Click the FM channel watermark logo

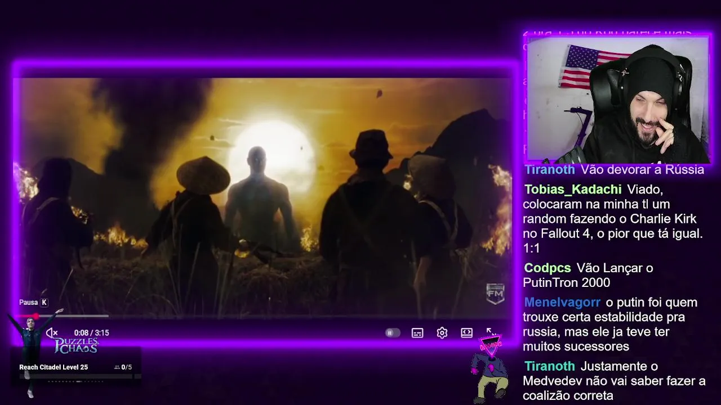click(x=495, y=293)
